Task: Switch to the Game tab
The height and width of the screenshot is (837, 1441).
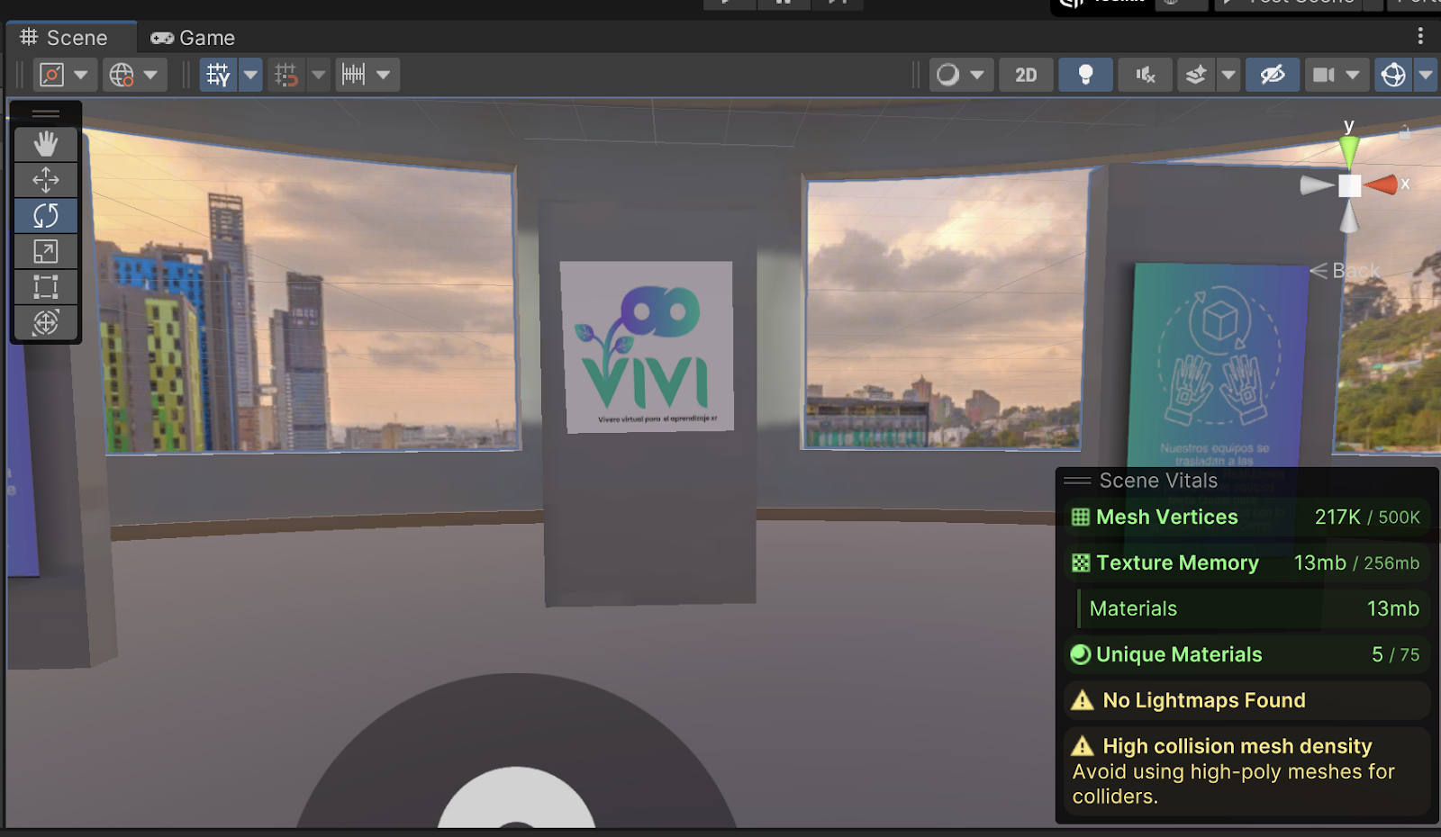Action: pos(193,38)
